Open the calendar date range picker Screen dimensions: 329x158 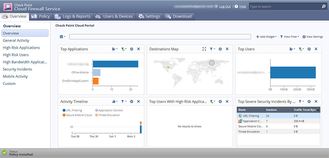point(63,37)
